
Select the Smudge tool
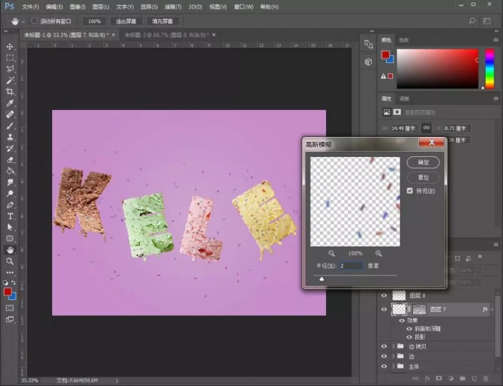point(10,182)
